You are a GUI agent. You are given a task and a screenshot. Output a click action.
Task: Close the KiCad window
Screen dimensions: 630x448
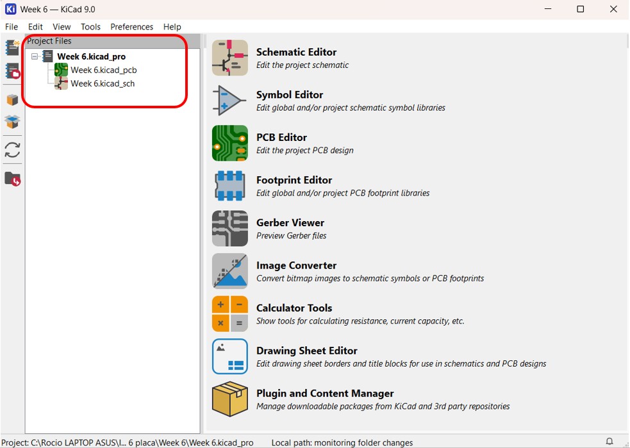pos(613,9)
